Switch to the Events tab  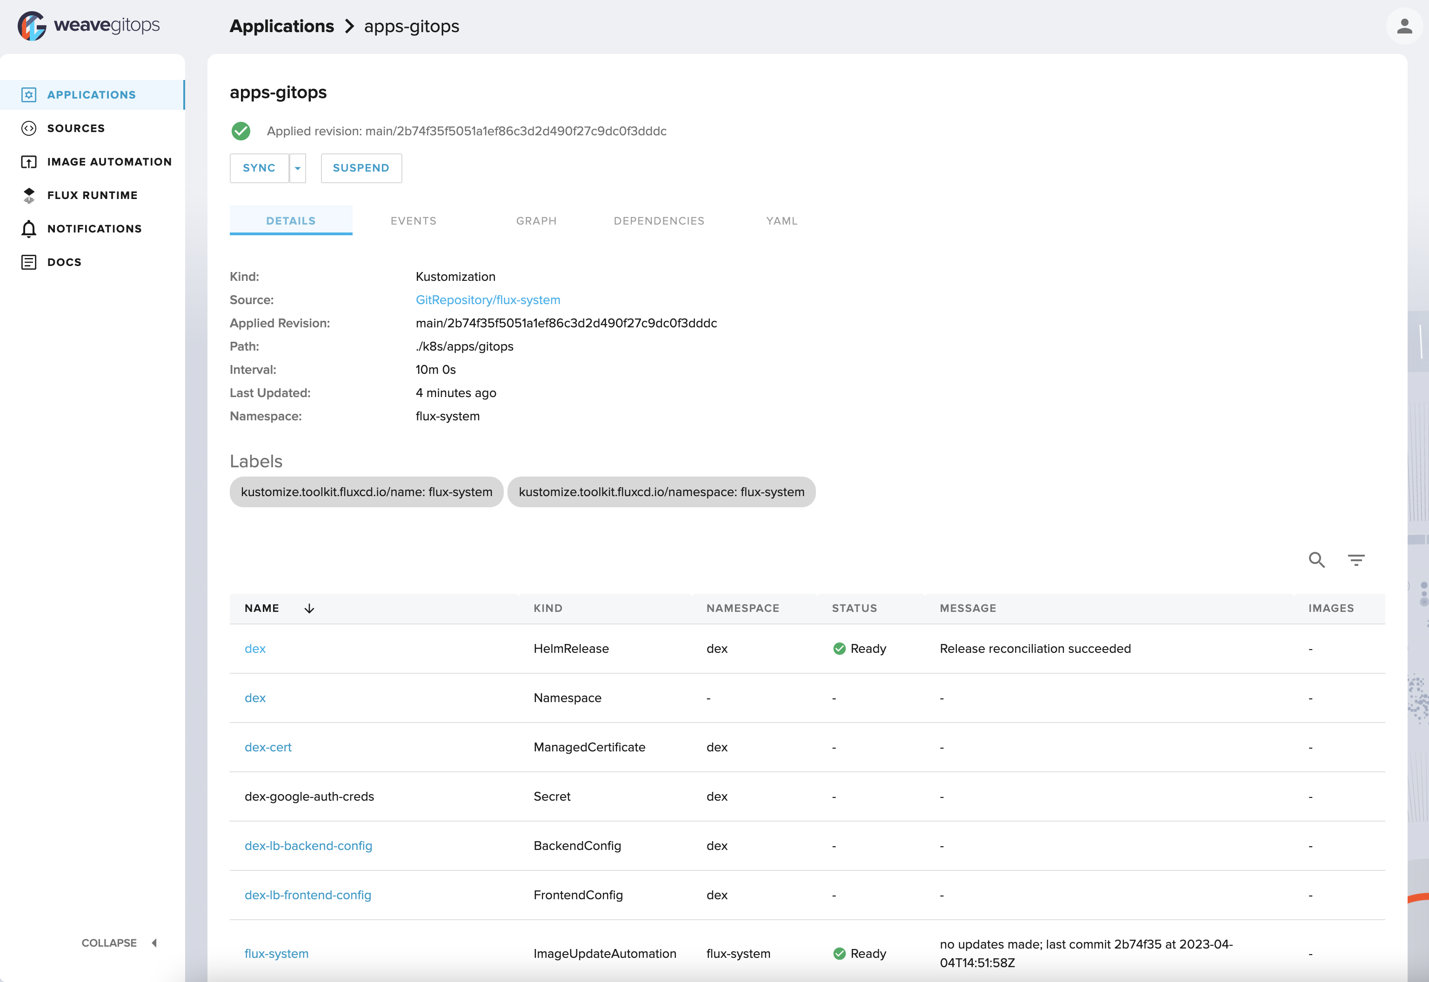click(413, 221)
